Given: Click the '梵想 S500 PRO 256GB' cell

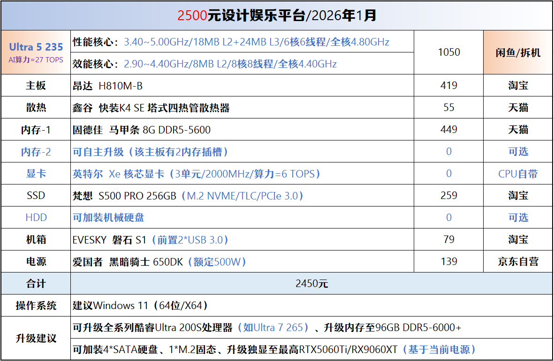Looking at the screenshot, I should (242, 195).
